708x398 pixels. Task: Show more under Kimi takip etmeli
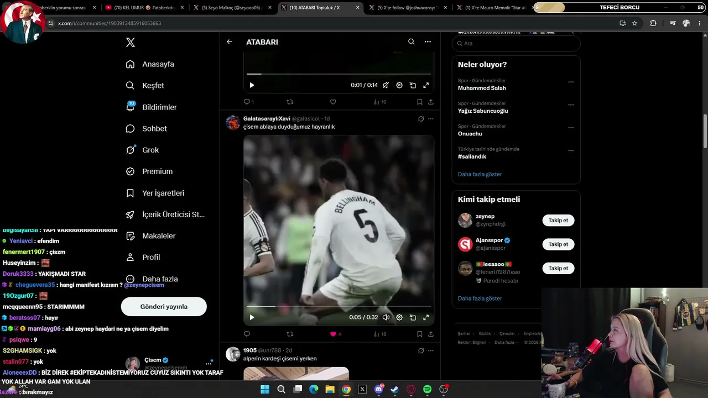point(480,298)
